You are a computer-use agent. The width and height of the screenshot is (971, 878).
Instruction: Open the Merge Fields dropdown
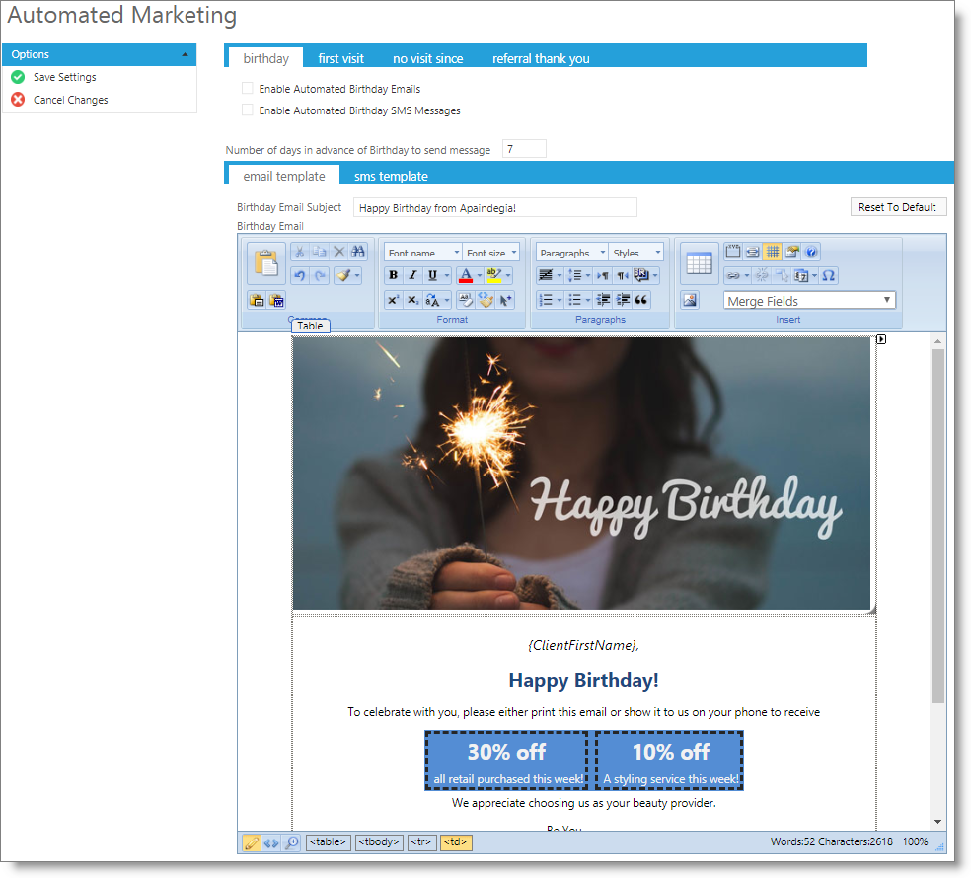click(809, 301)
